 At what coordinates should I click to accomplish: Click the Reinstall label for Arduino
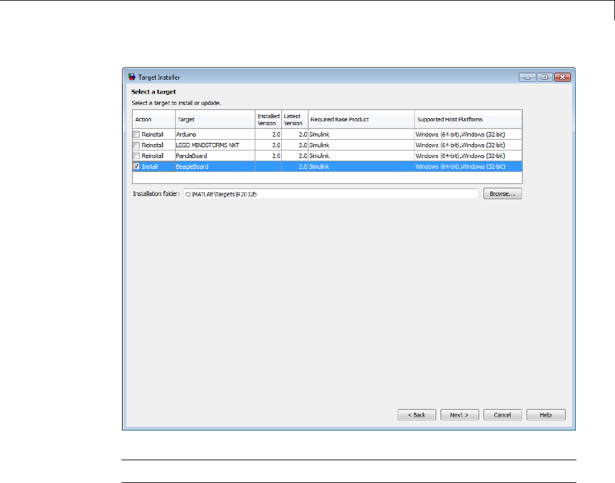[x=152, y=134]
